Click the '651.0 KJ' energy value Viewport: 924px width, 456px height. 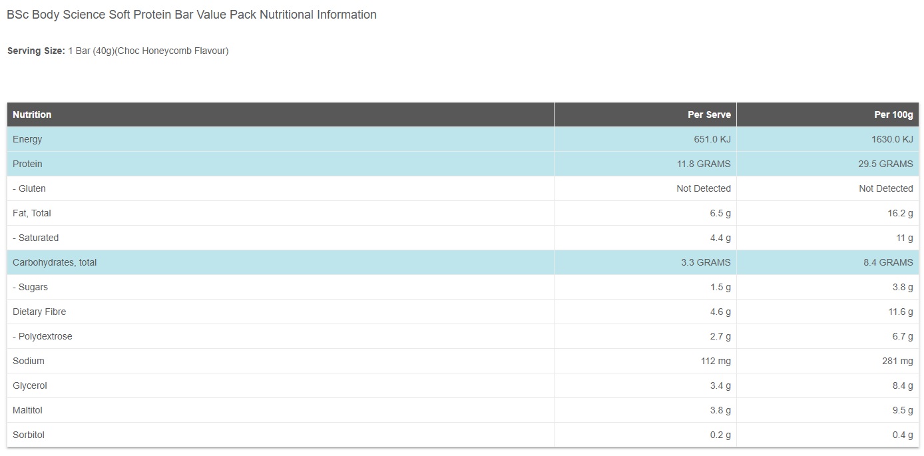pos(712,139)
